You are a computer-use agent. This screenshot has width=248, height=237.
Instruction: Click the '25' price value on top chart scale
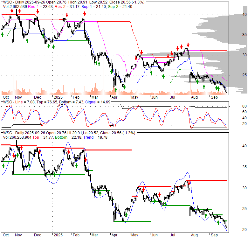coord(245,75)
